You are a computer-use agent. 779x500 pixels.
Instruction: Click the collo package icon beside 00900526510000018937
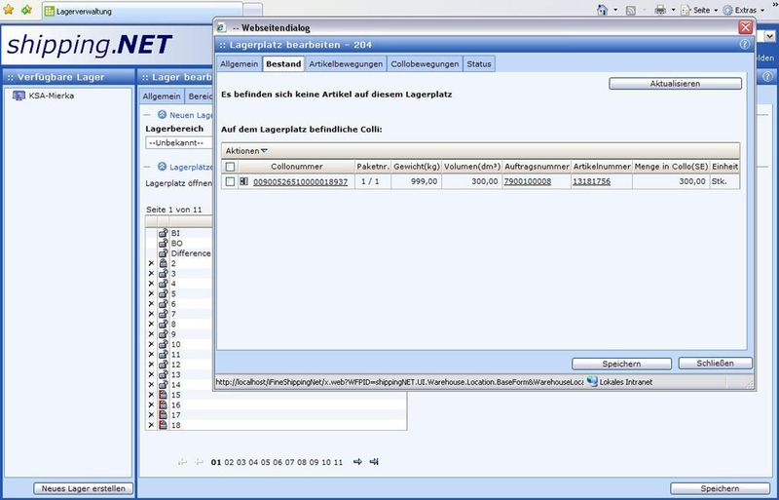point(243,181)
